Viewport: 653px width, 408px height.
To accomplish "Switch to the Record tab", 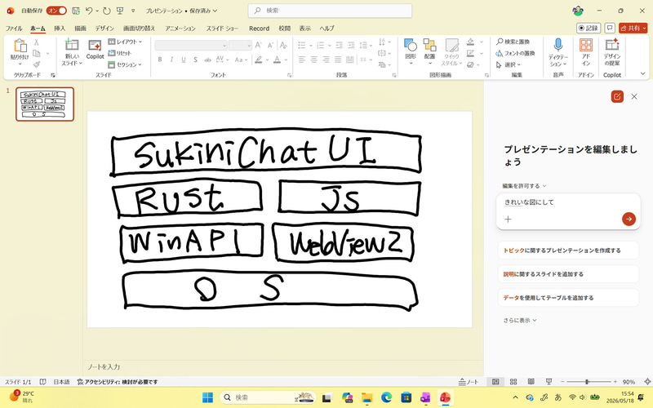I will (259, 29).
